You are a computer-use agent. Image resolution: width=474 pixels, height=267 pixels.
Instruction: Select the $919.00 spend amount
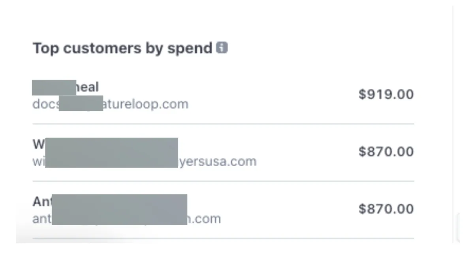(x=386, y=95)
